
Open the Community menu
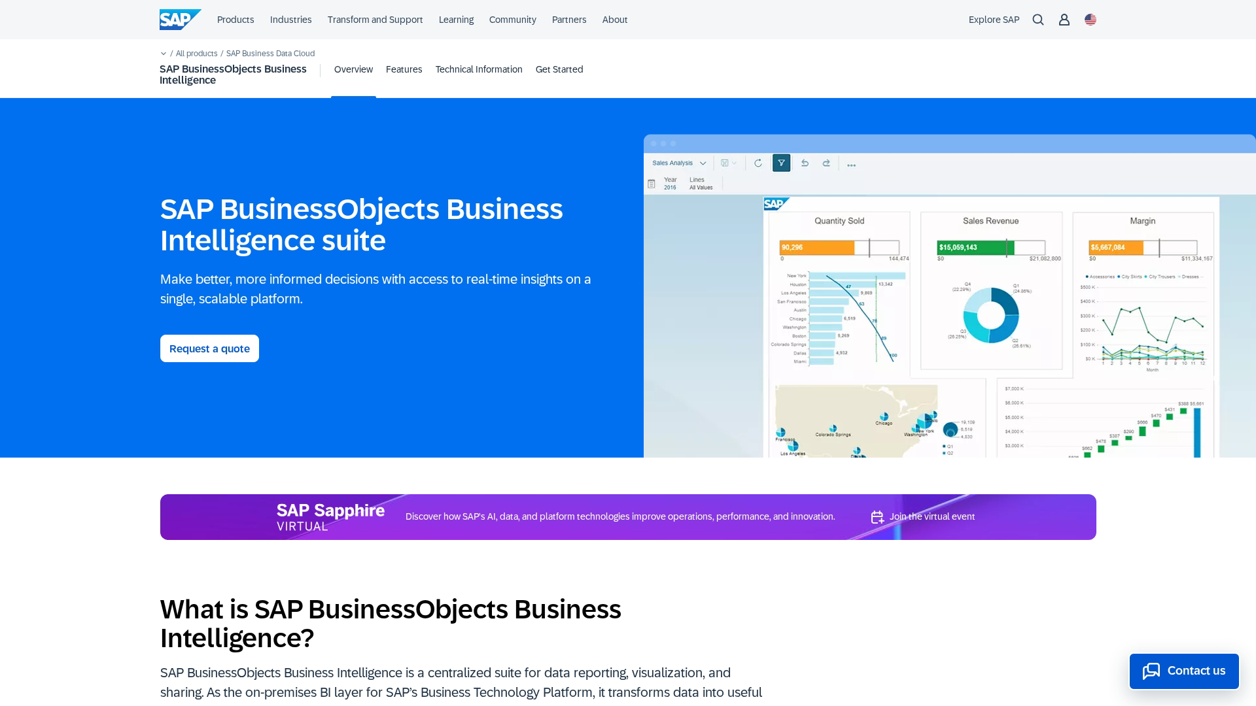point(512,20)
